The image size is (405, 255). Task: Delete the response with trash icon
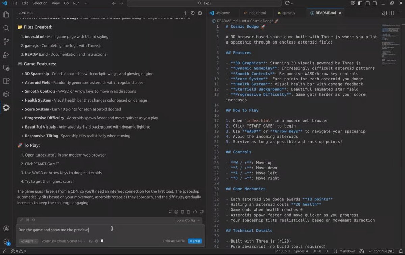(183, 212)
